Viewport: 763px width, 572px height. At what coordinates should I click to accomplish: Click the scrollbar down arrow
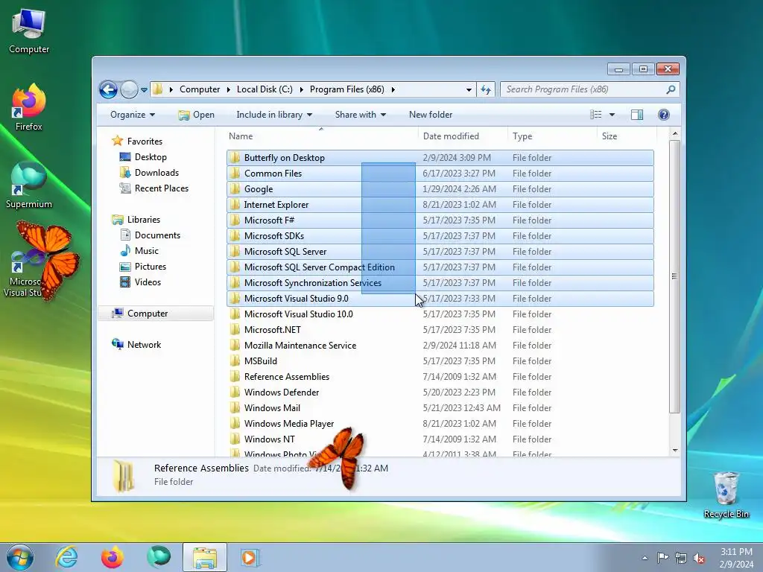tap(675, 451)
